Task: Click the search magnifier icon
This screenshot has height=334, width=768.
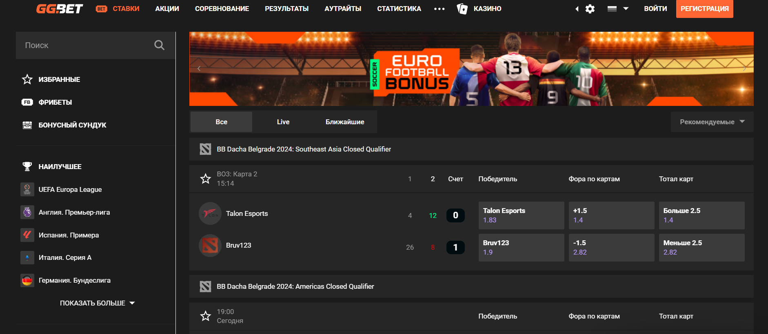Action: tap(159, 45)
